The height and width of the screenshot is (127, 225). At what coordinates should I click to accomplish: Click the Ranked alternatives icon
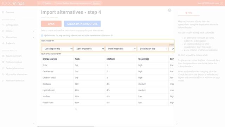(3, 68)
